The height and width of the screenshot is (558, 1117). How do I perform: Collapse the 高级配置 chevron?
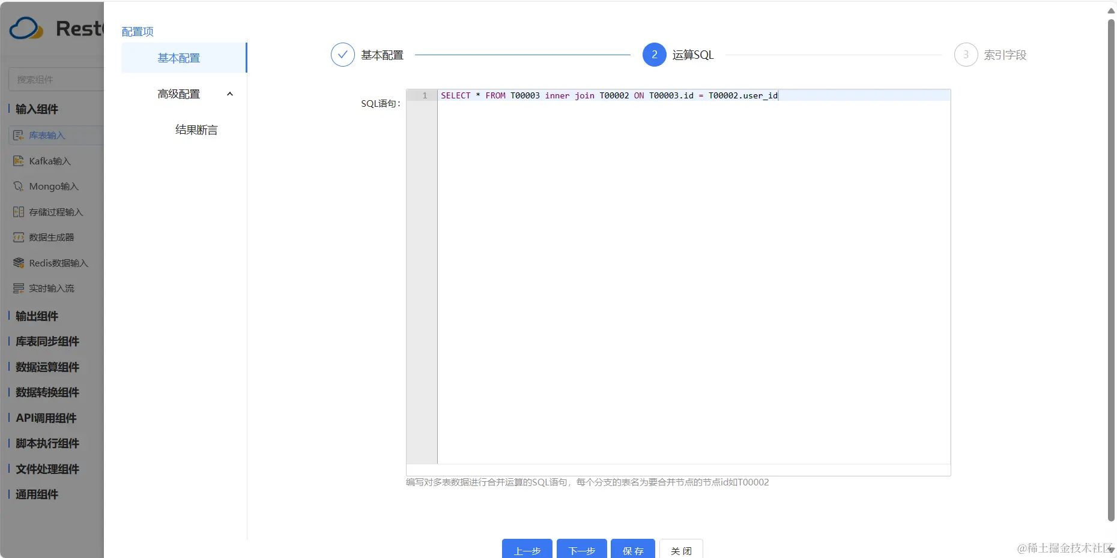click(x=229, y=94)
